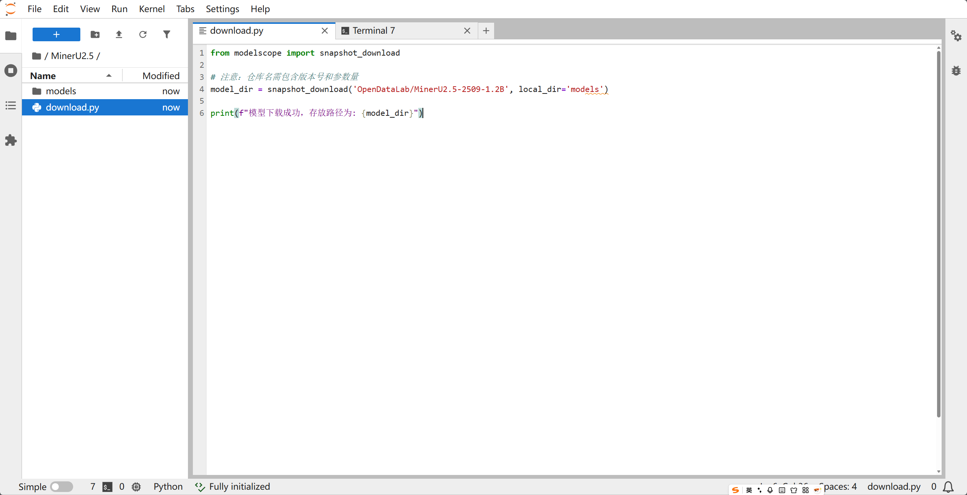Open Running Terminals and Kernels panel
Viewport: 967px width, 495px height.
[x=11, y=71]
